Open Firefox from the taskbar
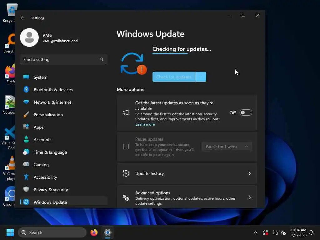Viewport: 320px width, 240px height. pos(94,232)
